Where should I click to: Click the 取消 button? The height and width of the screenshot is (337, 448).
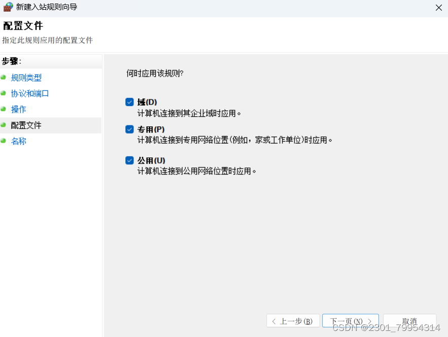coord(409,320)
